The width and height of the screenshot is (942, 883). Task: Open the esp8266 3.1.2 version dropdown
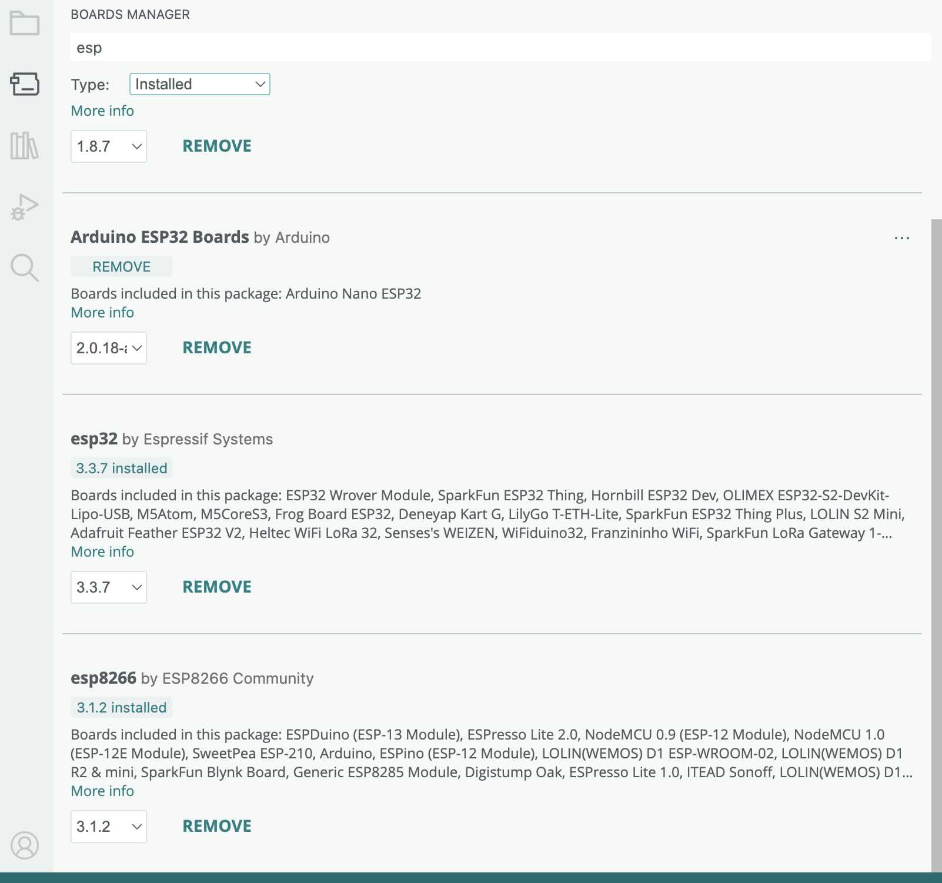point(108,826)
